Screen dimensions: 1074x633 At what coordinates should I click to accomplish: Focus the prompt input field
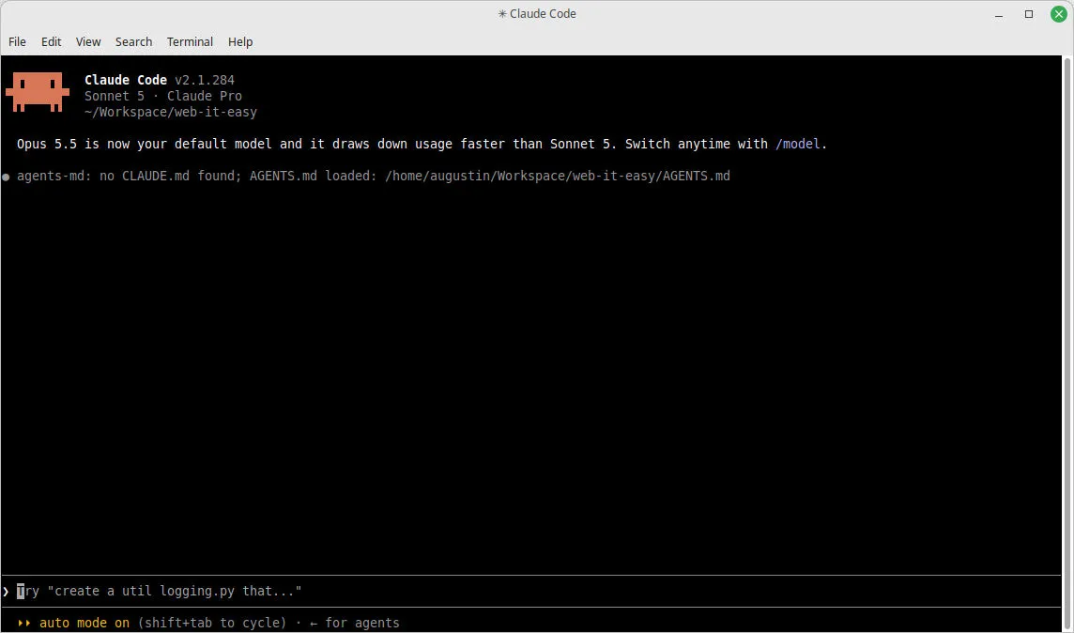point(531,592)
